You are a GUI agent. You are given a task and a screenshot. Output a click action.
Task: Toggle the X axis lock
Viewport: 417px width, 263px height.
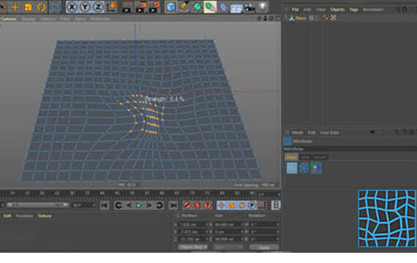point(72,7)
